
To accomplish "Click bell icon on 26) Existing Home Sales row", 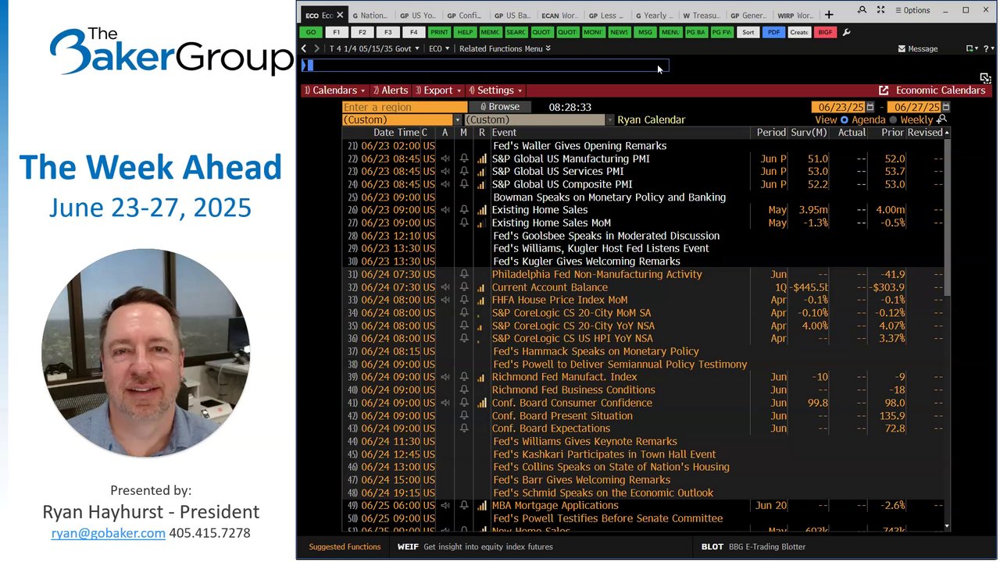I will [463, 210].
